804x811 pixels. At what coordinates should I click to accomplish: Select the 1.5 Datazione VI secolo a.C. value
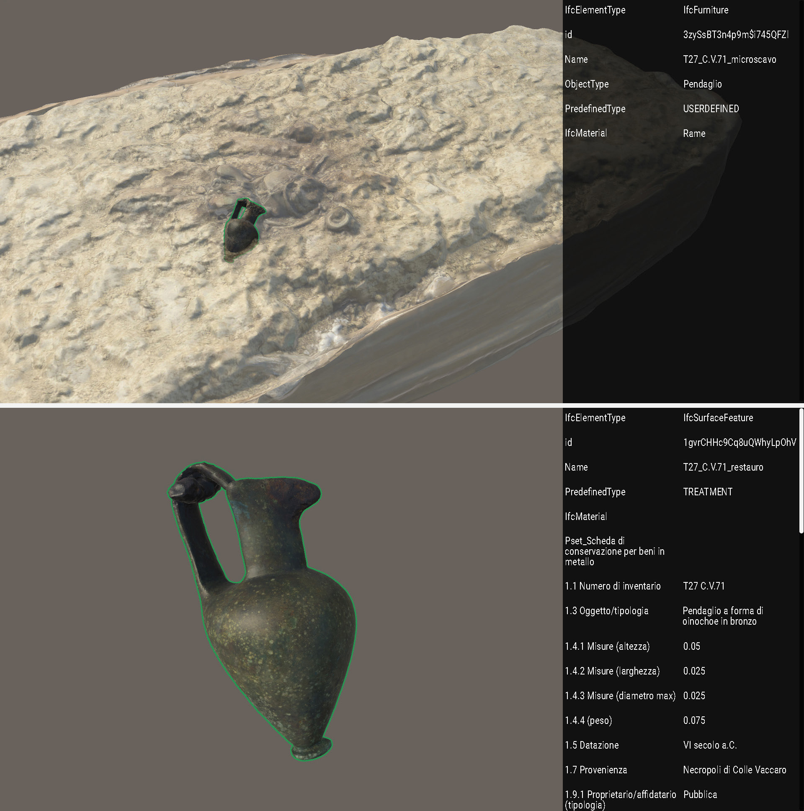pos(709,745)
